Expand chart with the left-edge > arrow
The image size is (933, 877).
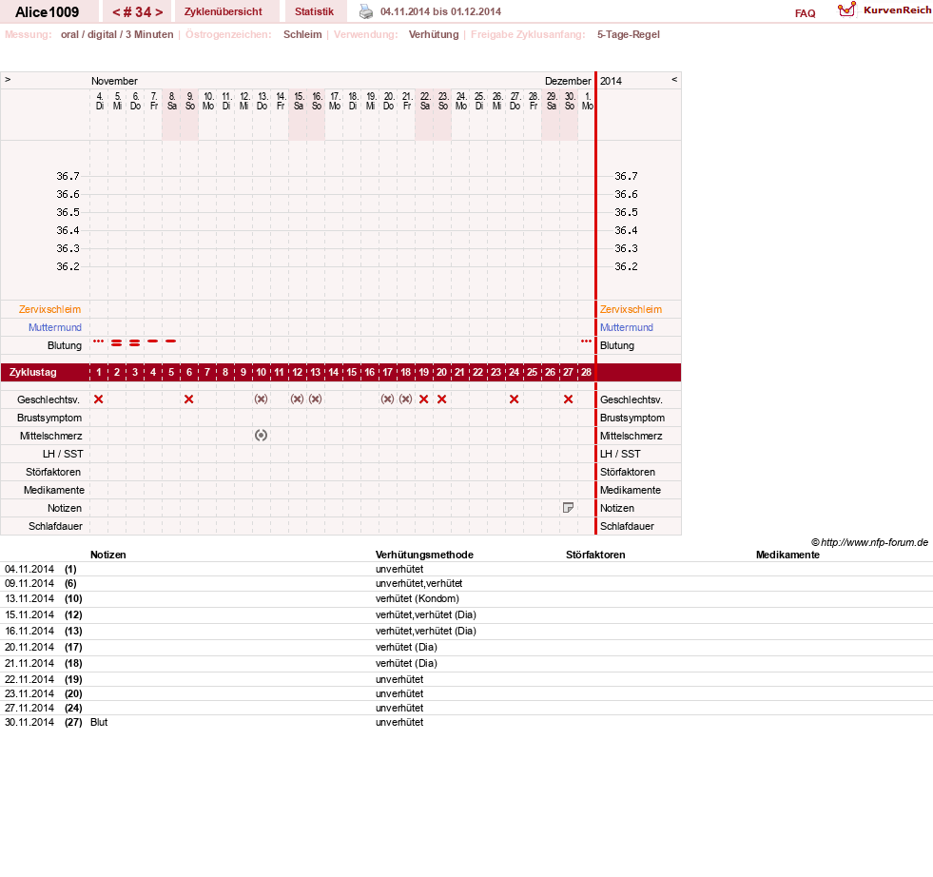click(x=8, y=79)
